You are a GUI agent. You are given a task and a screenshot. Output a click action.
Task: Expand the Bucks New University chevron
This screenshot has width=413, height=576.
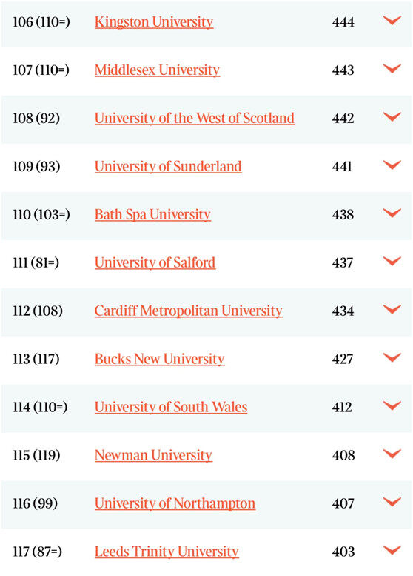pyautogui.click(x=392, y=357)
